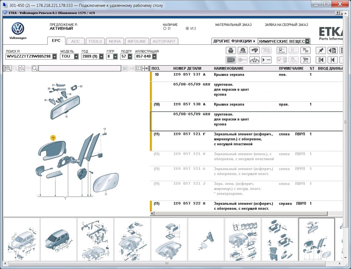Select the 'ИЗ' availability radio button

[187, 28]
